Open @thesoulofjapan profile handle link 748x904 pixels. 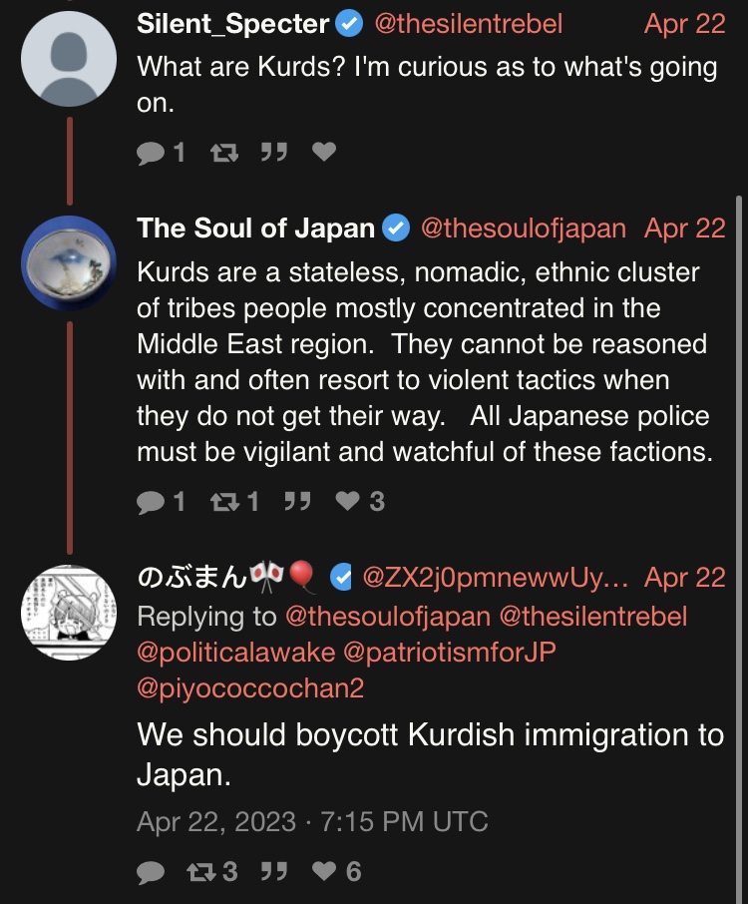pyautogui.click(x=524, y=228)
